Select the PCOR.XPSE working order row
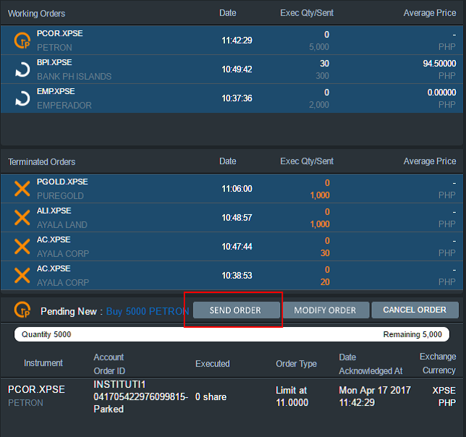This screenshot has width=466, height=437. 232,40
